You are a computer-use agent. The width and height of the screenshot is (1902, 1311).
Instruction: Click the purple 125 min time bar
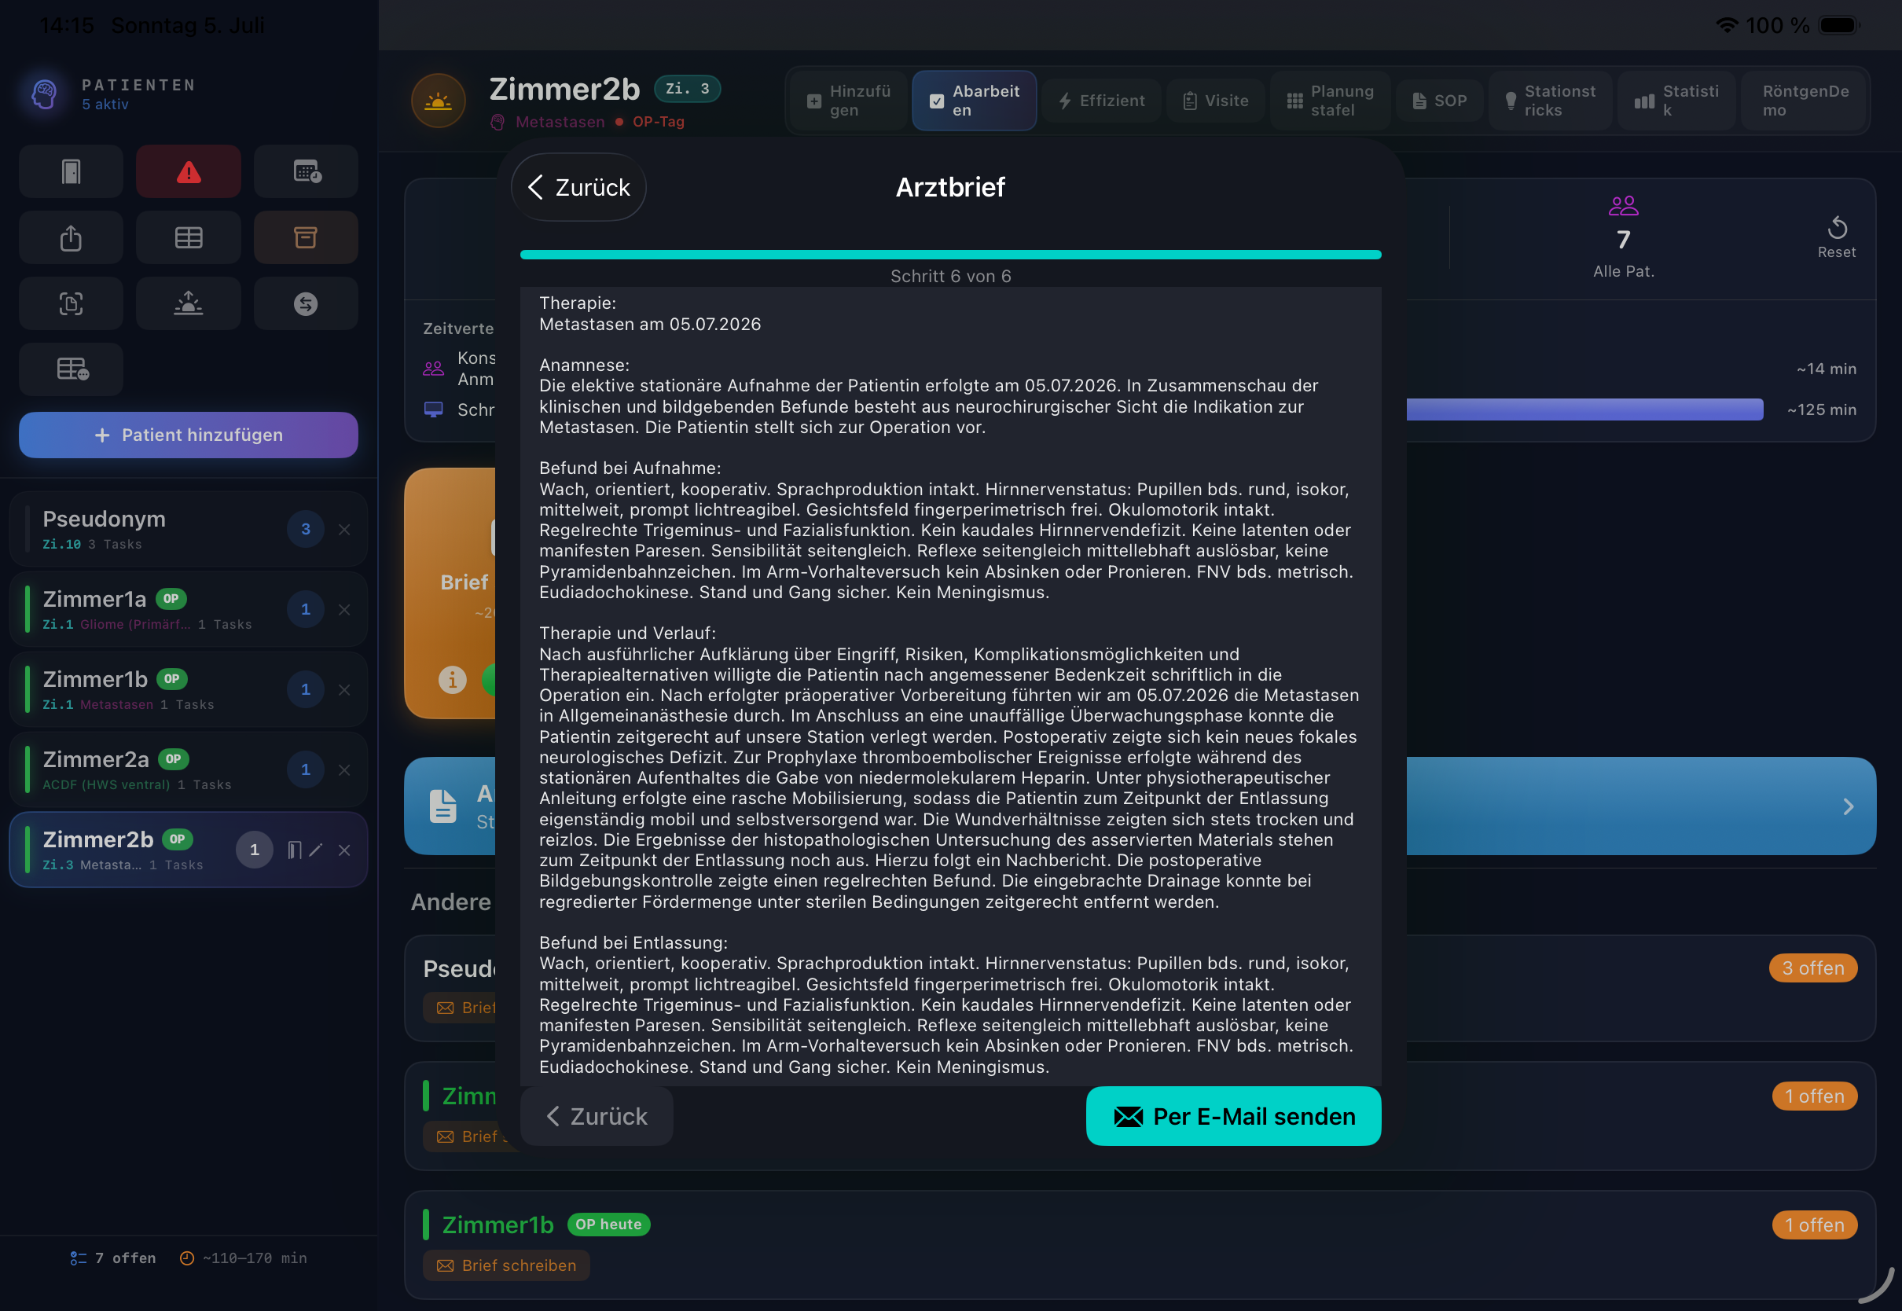pos(1584,409)
